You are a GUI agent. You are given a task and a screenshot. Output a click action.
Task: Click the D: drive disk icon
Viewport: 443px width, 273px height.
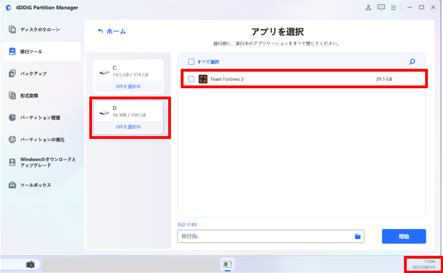(104, 112)
